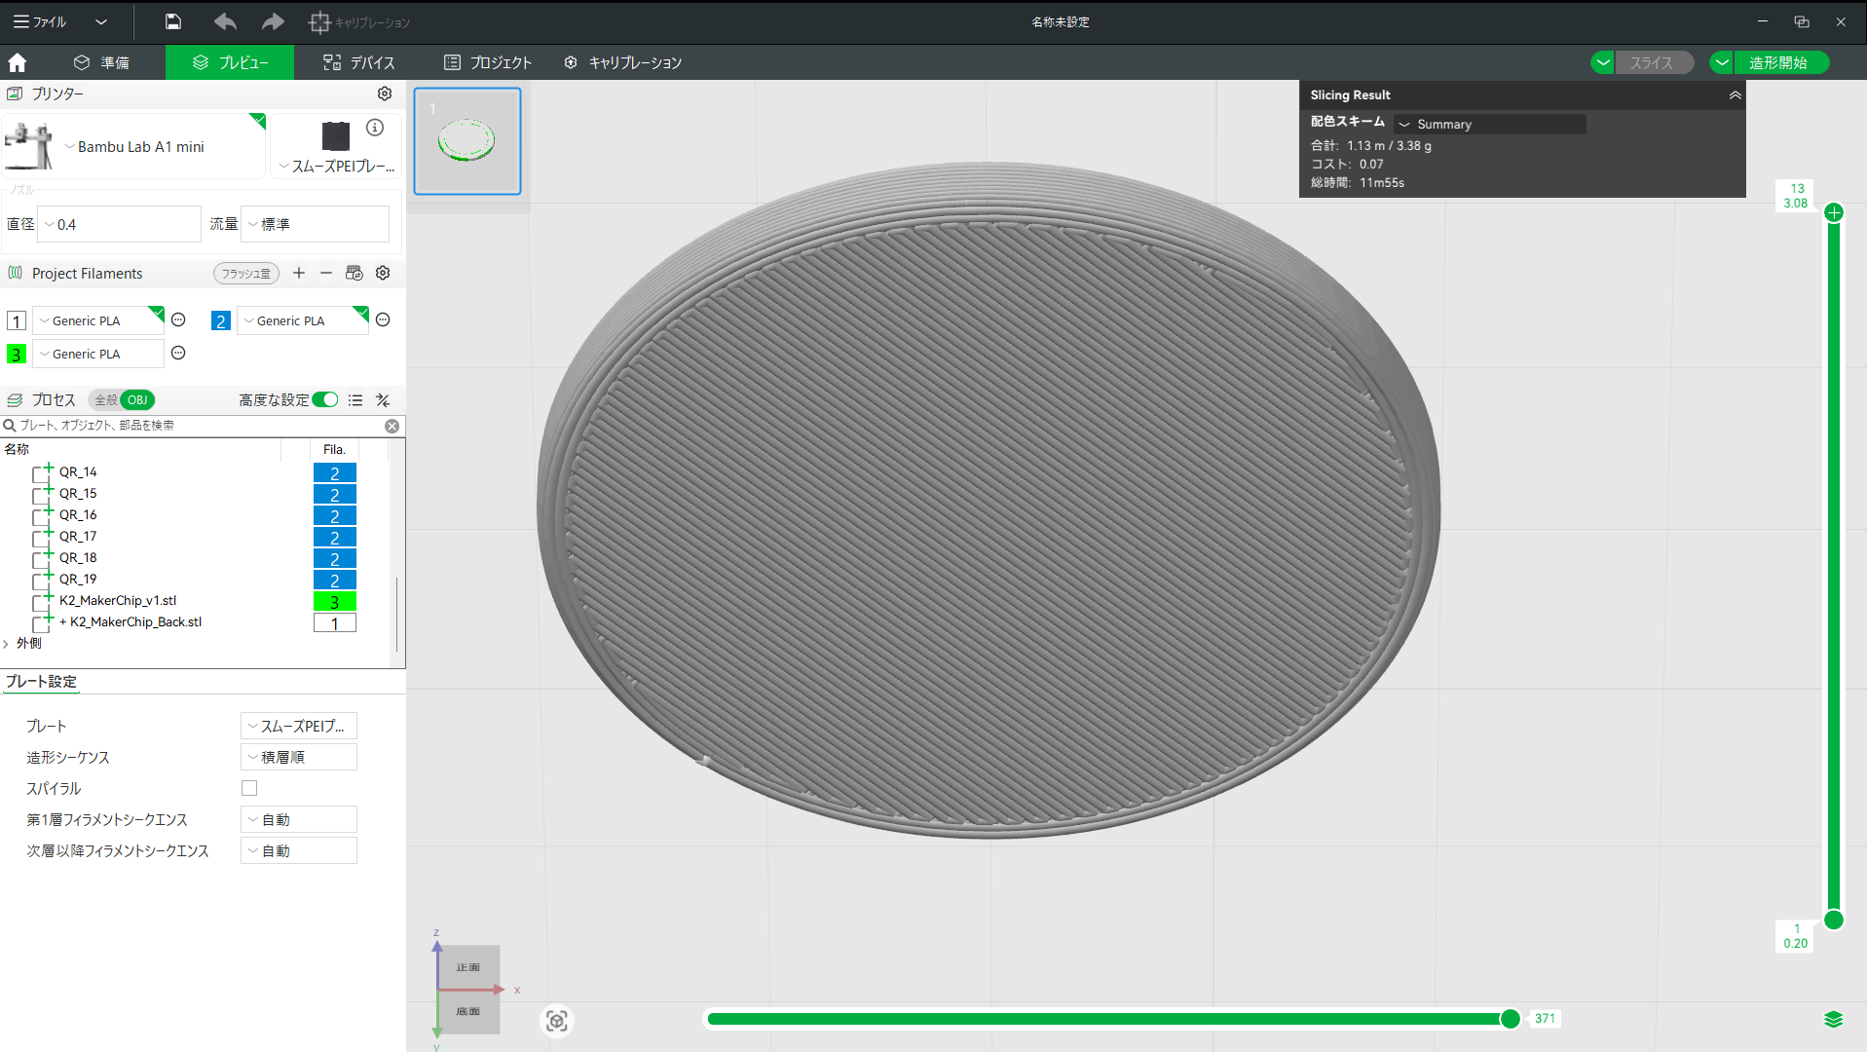Click the home icon

tap(18, 62)
